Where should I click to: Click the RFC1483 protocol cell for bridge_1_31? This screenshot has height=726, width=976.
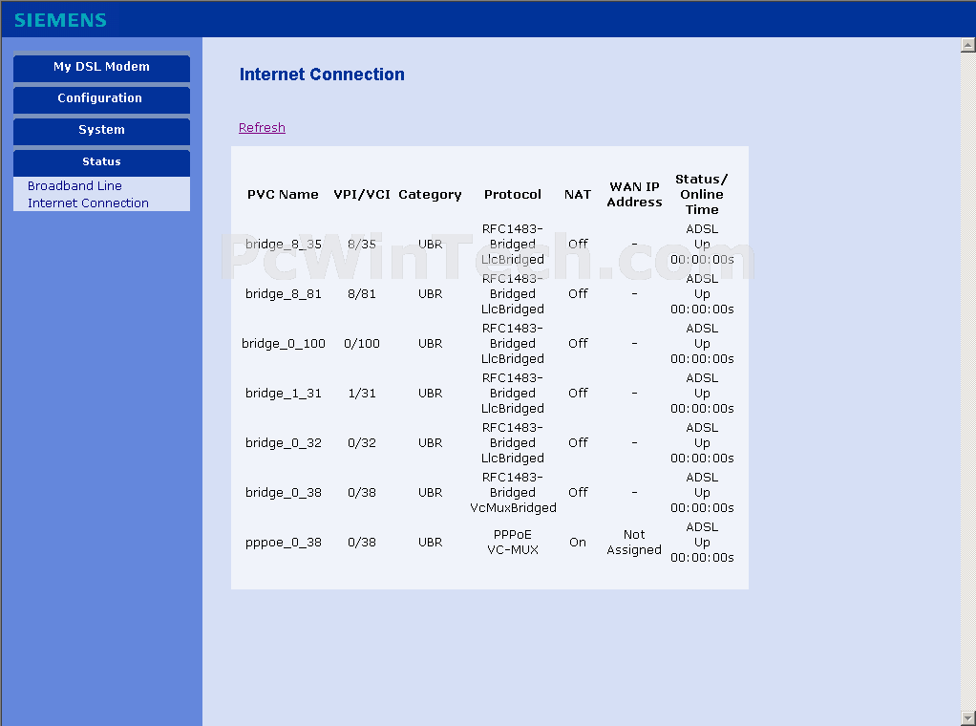[x=513, y=394]
